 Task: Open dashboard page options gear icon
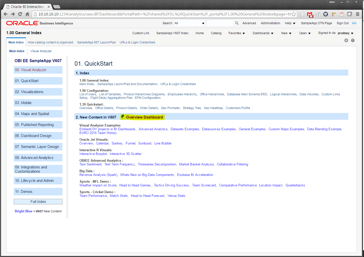point(346,40)
